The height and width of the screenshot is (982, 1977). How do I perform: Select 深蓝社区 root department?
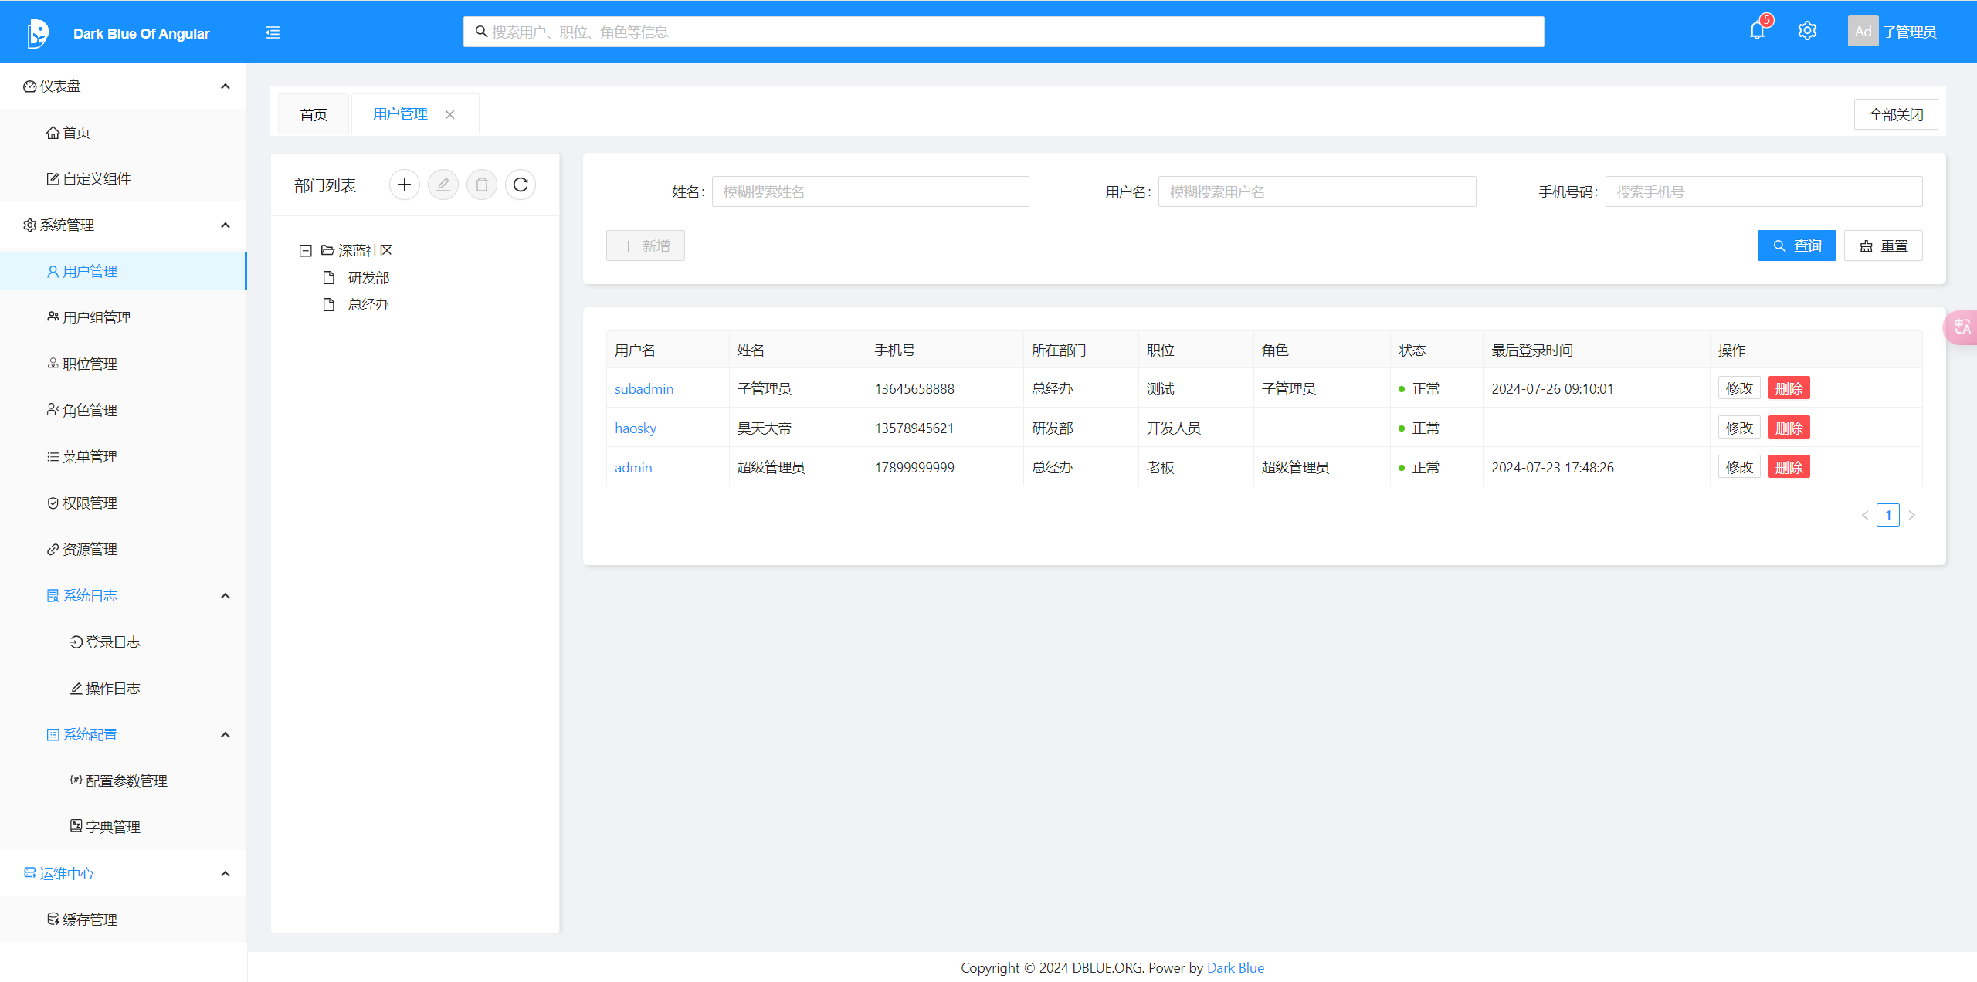coord(365,250)
